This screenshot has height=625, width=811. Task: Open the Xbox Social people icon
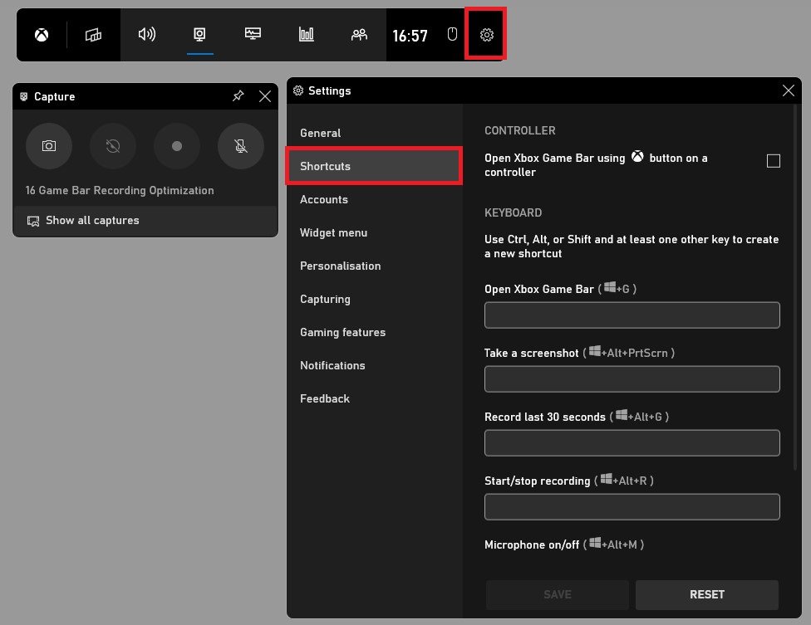click(359, 35)
